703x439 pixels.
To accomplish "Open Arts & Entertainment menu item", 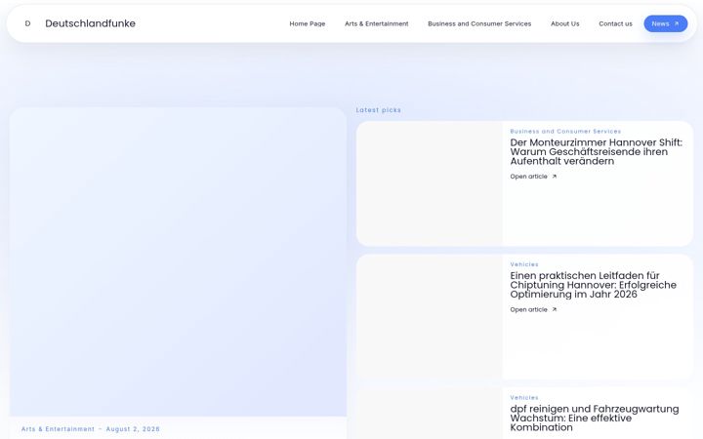I will click(376, 23).
